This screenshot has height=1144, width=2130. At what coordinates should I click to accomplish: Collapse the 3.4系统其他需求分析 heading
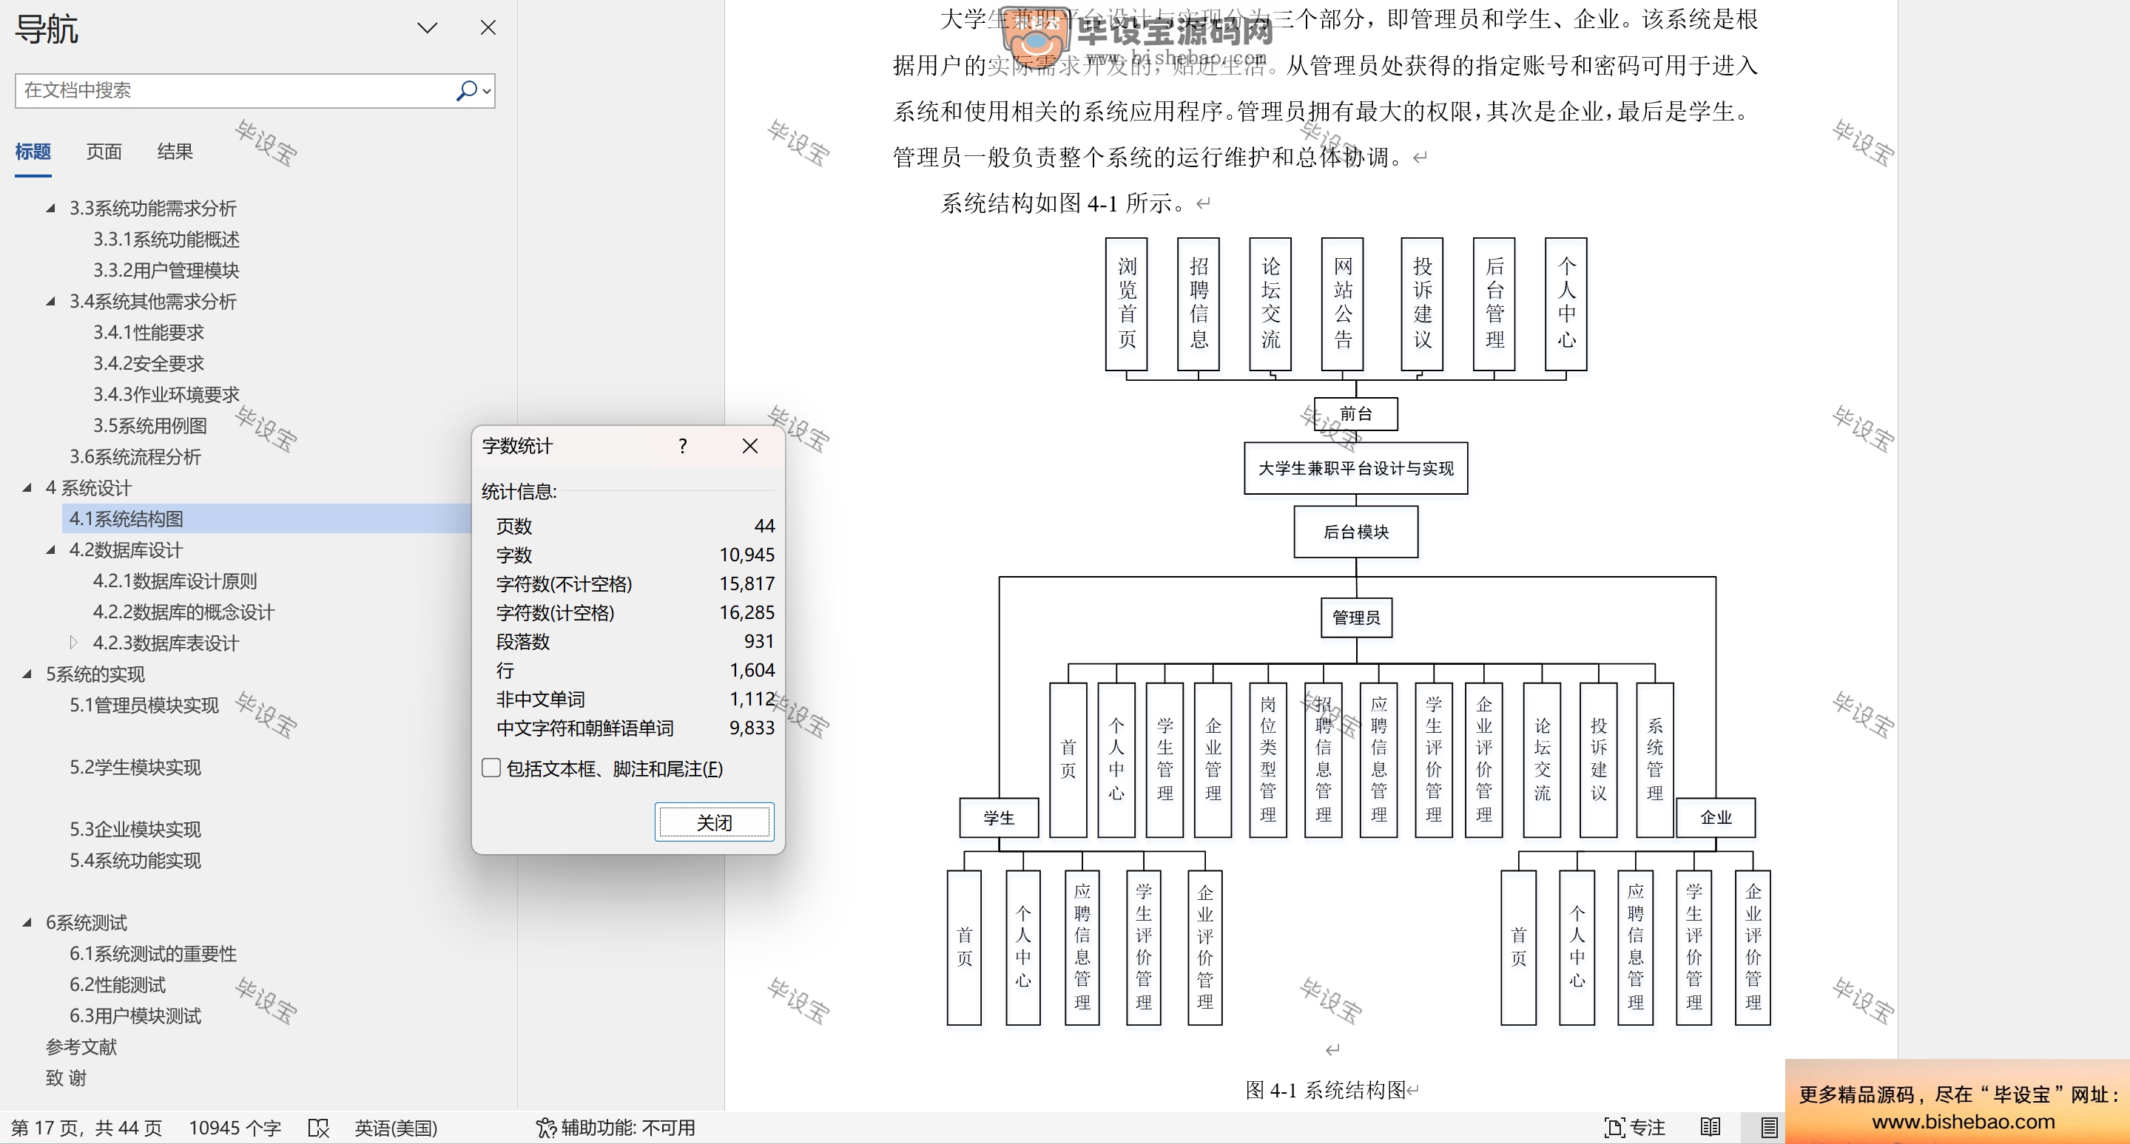pyautogui.click(x=50, y=302)
